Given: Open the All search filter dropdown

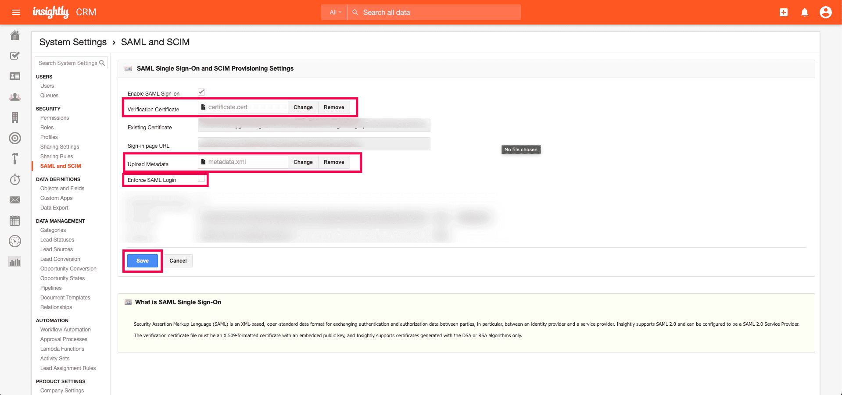Looking at the screenshot, I should [334, 12].
